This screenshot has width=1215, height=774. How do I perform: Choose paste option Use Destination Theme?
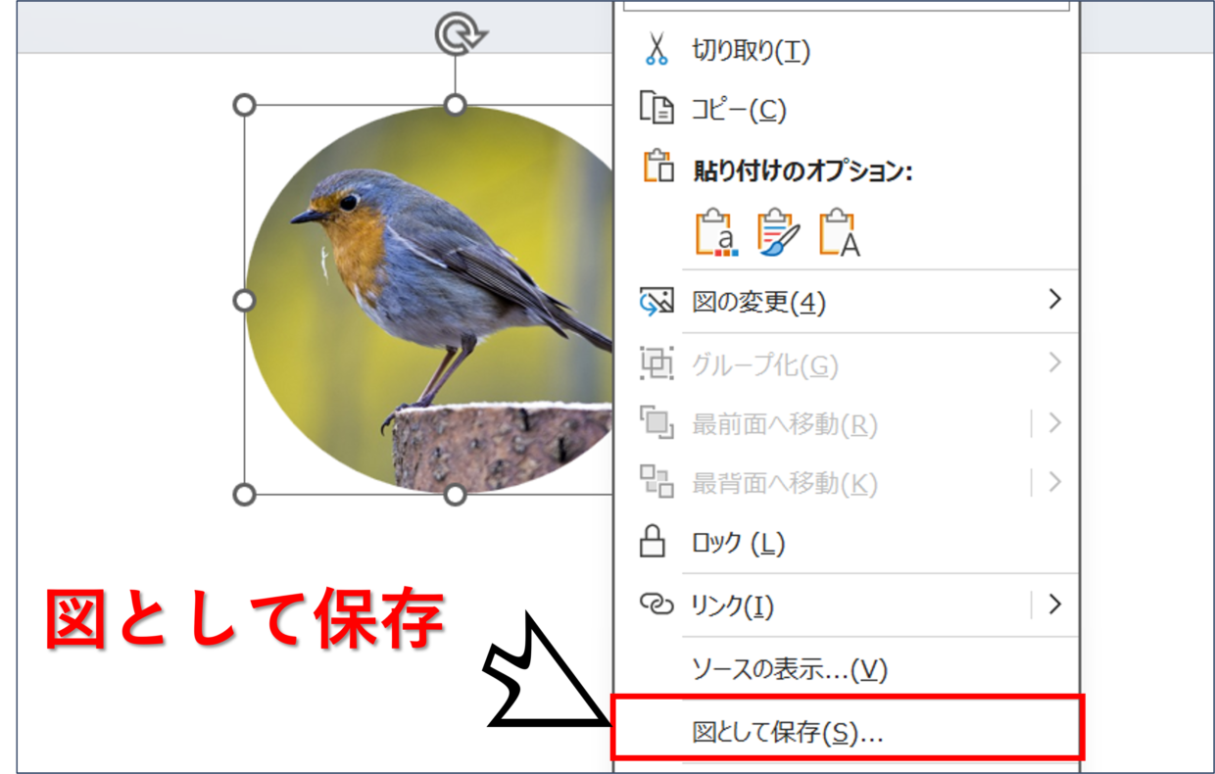(716, 232)
